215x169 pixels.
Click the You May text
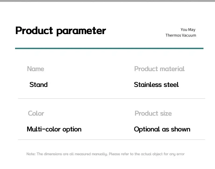coord(188,30)
